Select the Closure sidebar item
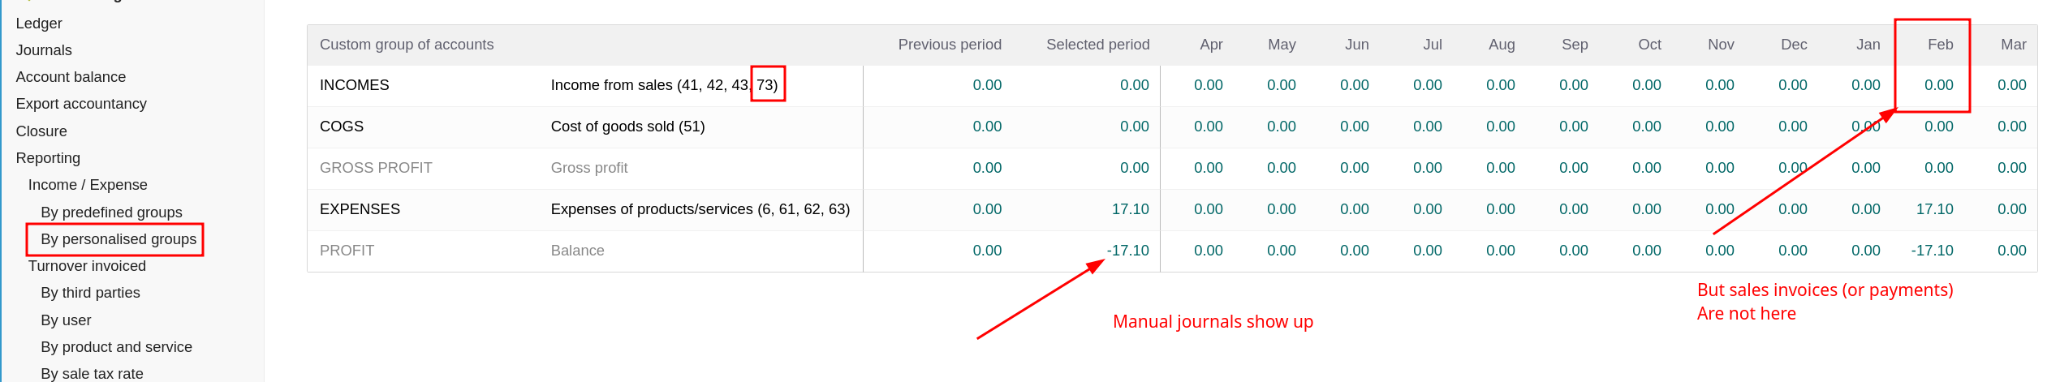The height and width of the screenshot is (382, 2060). [41, 131]
